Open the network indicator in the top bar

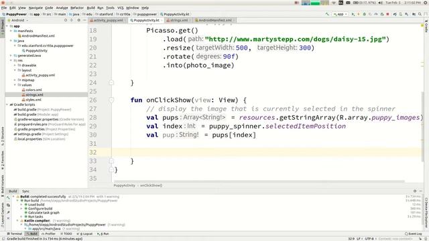pyautogui.click(x=334, y=3)
